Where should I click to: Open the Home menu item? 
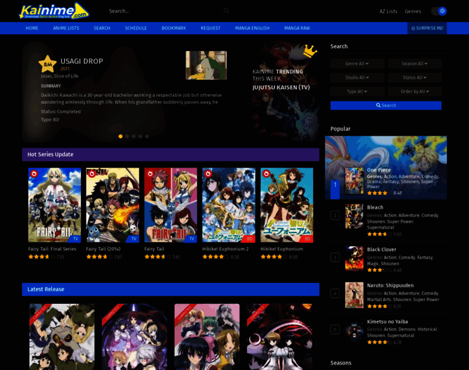point(31,28)
